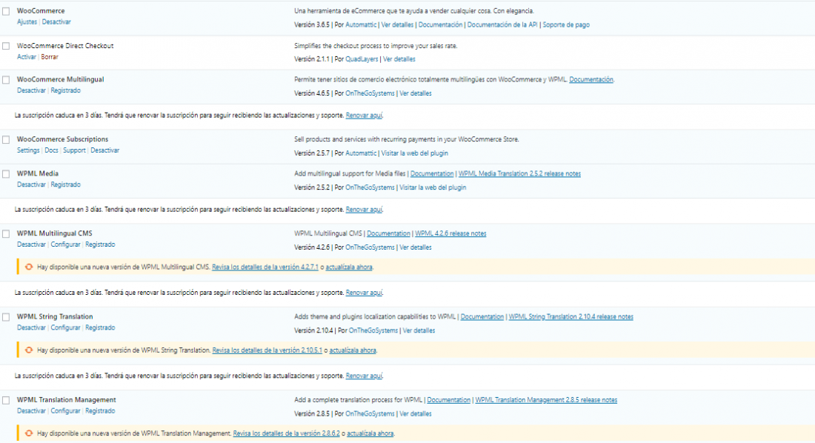Click update icon in WPML Multilingual CMS notice

29,267
